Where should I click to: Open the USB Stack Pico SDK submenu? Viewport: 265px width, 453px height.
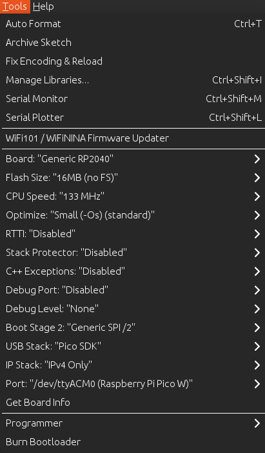132,346
